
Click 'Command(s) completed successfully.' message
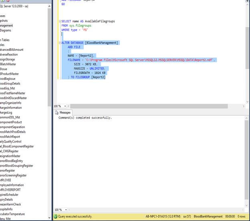click(85, 118)
